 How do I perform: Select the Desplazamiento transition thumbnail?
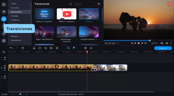(x=89, y=32)
